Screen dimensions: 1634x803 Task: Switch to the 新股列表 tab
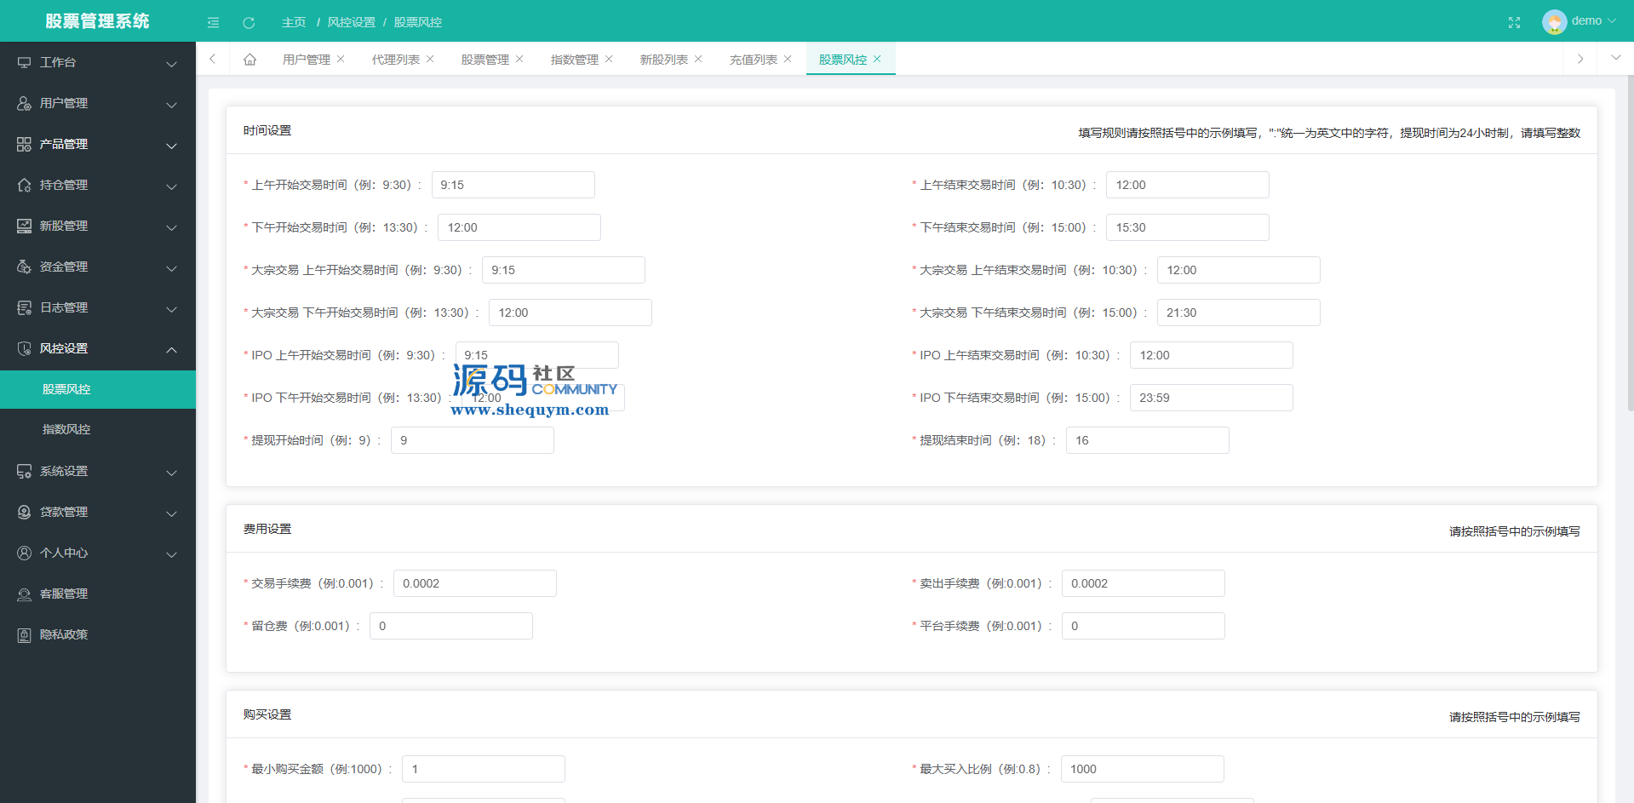coord(663,60)
